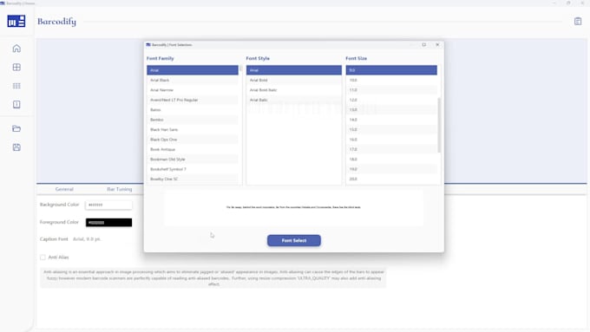Maximize the Font Selection dialog
The height and width of the screenshot is (332, 590).
pyautogui.click(x=424, y=45)
